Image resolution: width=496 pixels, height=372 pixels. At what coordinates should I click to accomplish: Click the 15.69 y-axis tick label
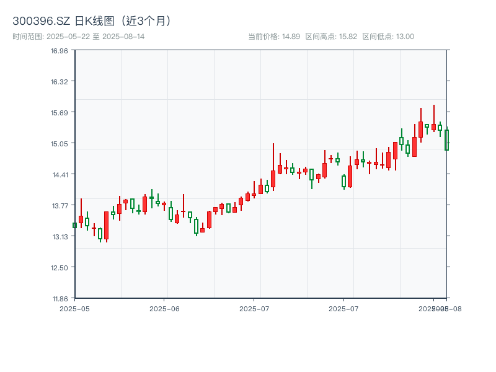click(59, 113)
